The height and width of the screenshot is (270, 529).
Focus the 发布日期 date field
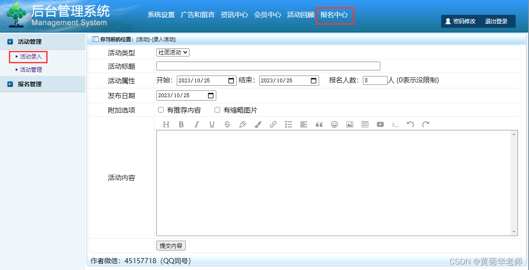(186, 96)
